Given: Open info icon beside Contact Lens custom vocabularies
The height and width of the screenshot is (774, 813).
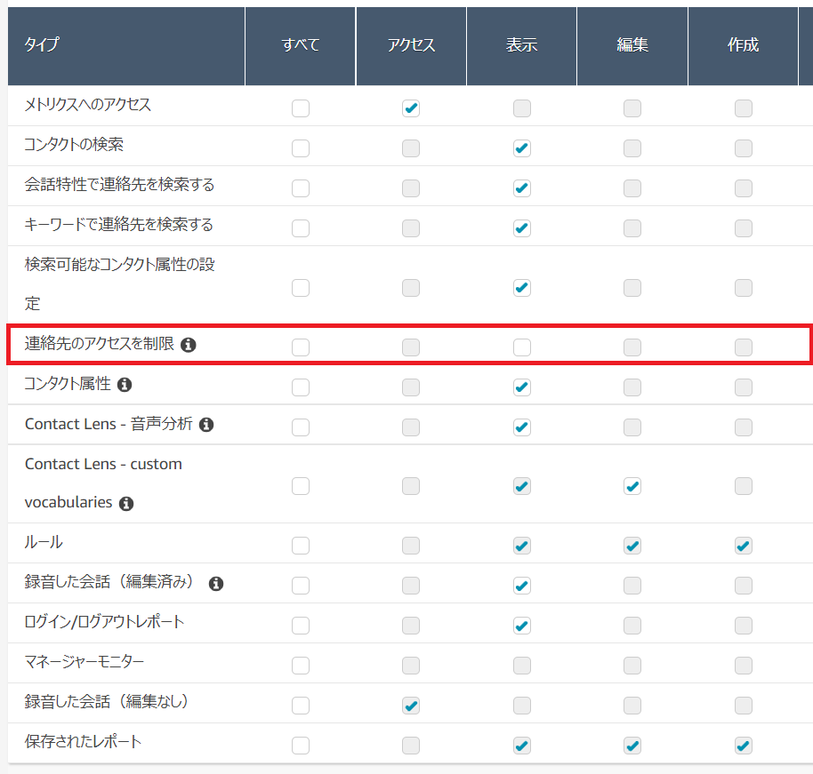Looking at the screenshot, I should click(126, 503).
